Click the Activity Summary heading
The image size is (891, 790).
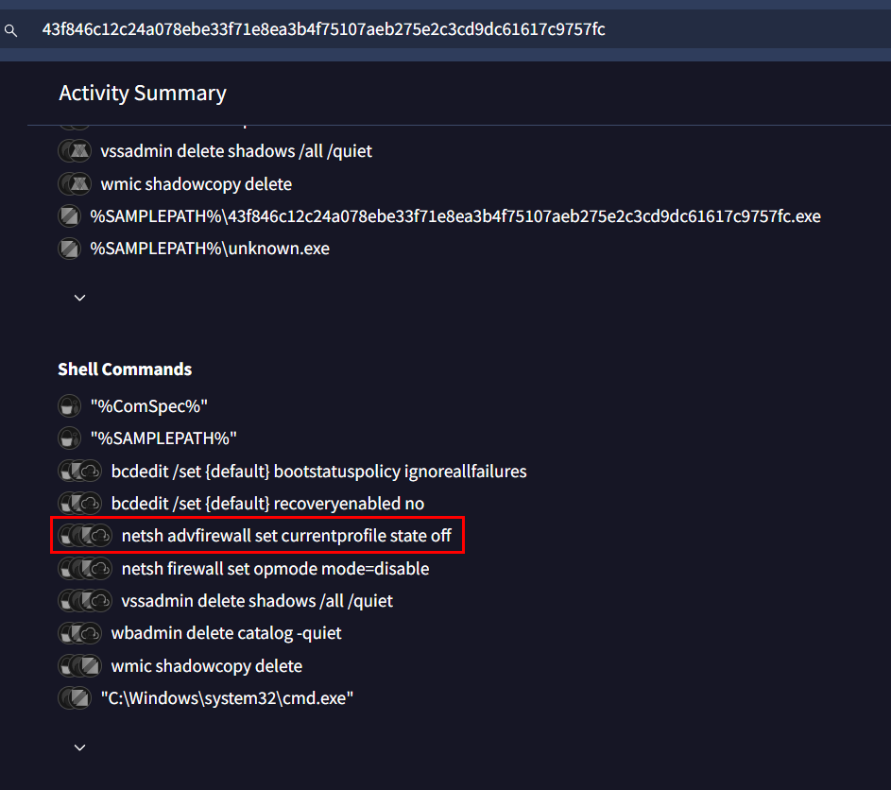(143, 93)
